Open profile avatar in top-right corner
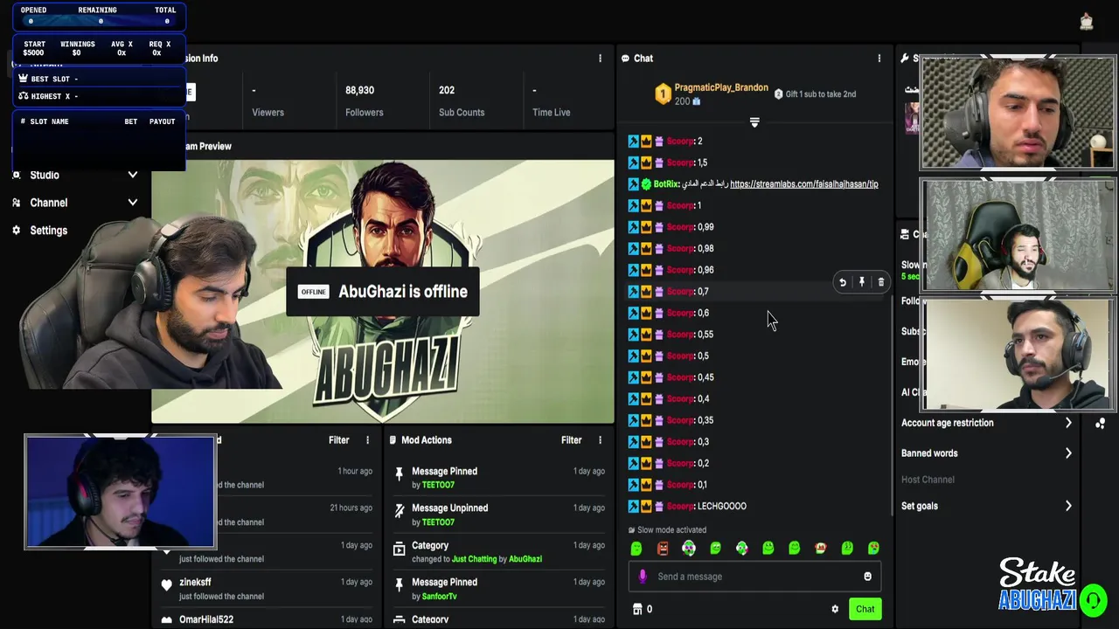Image resolution: width=1119 pixels, height=629 pixels. coord(1087,22)
